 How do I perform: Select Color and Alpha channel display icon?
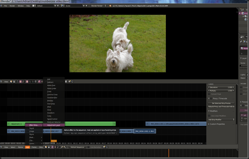[39, 81]
